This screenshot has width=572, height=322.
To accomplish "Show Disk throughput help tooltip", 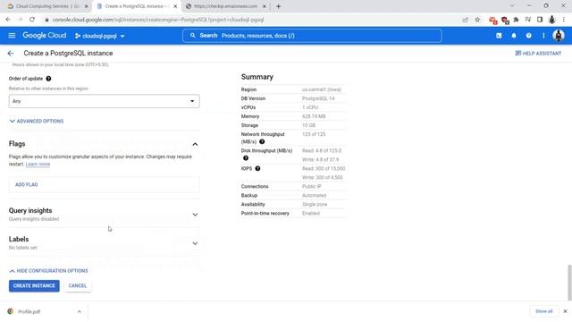I will pyautogui.click(x=246, y=158).
